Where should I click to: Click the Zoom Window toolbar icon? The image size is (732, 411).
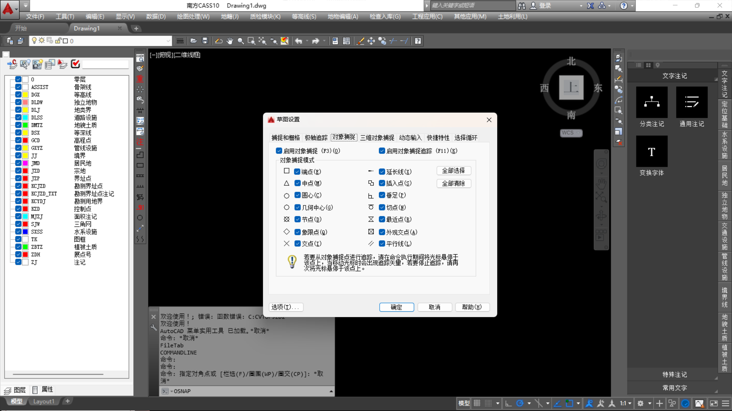pyautogui.click(x=251, y=41)
